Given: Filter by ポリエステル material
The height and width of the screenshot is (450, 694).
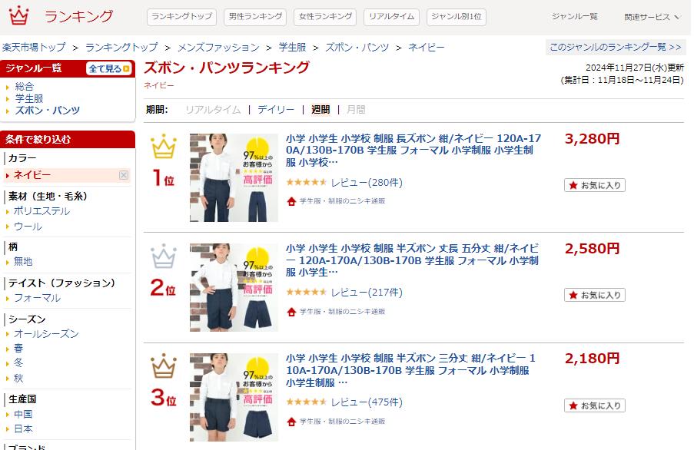Looking at the screenshot, I should 42,211.
